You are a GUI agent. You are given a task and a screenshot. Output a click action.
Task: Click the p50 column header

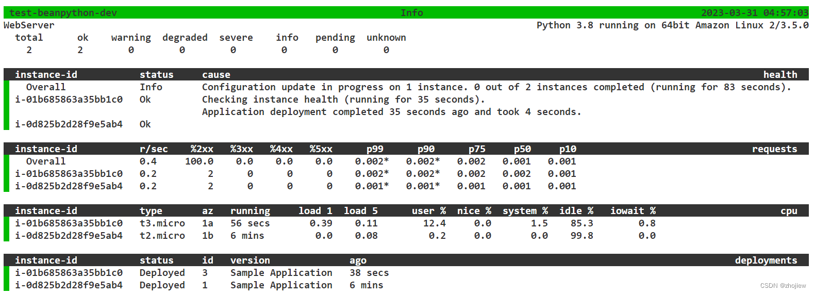(x=522, y=149)
